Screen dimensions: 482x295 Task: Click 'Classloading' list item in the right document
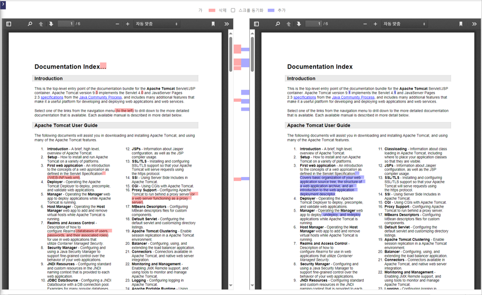coord(395,149)
